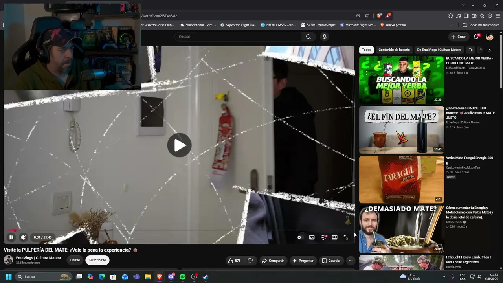503x283 pixels.
Task: Open the taskbar volume control
Action: pyautogui.click(x=479, y=277)
